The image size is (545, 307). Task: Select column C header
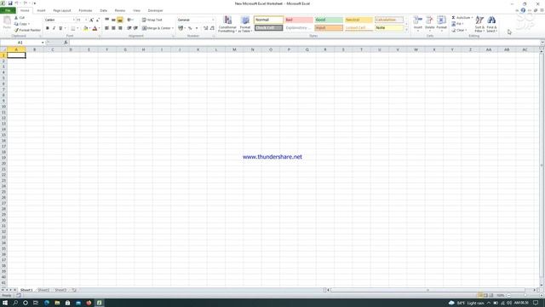tap(53, 49)
